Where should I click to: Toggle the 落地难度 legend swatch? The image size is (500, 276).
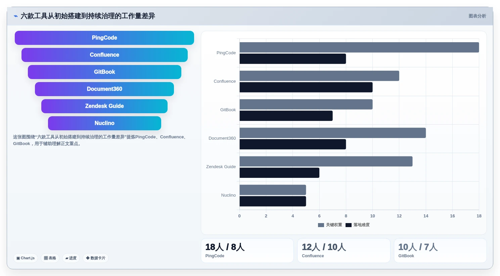coord(348,225)
